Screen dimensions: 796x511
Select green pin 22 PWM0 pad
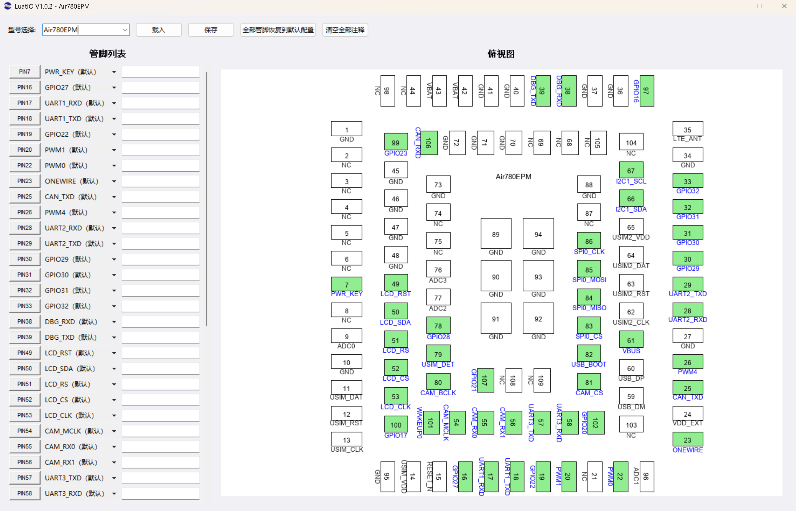pyautogui.click(x=621, y=477)
